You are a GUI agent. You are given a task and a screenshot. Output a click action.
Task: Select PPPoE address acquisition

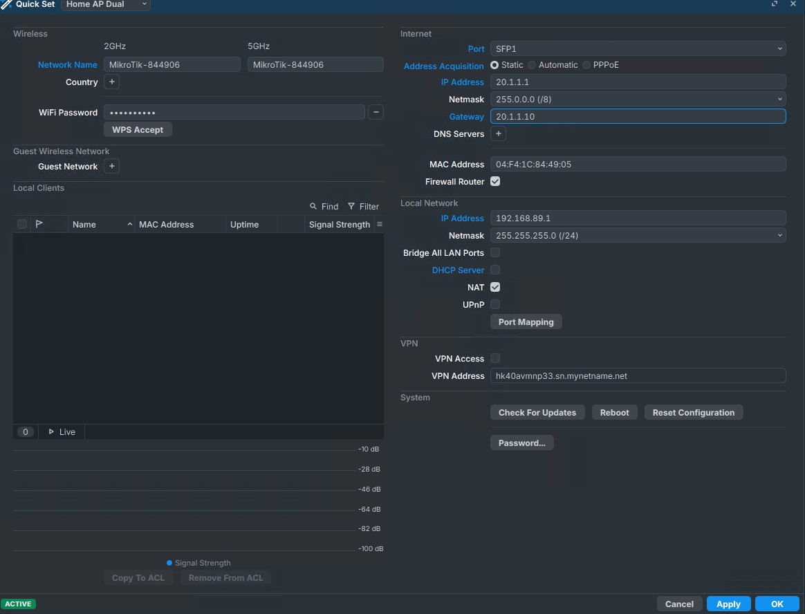pyautogui.click(x=587, y=65)
